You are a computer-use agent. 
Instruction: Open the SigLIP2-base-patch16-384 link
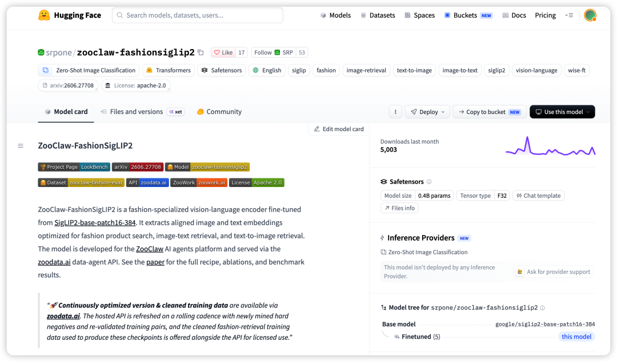point(95,223)
